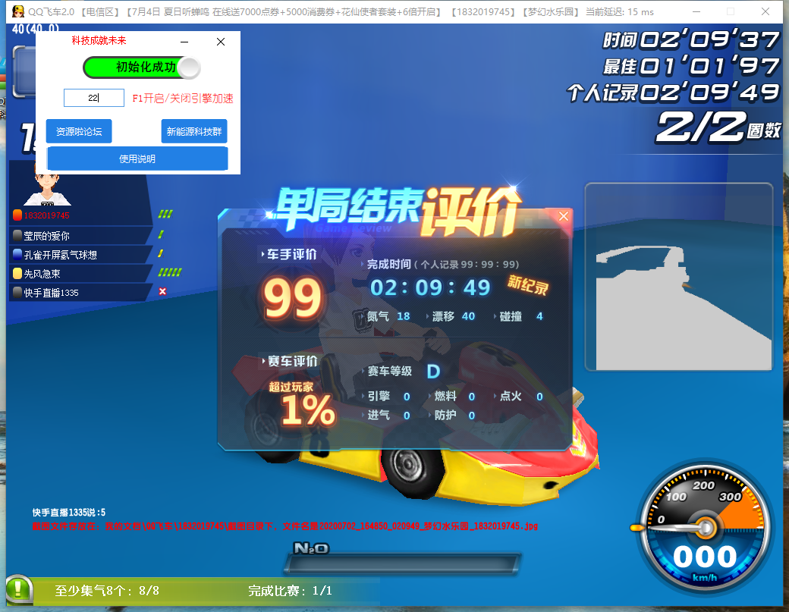Click the speedometer dial showing 000 km/h

click(x=705, y=526)
